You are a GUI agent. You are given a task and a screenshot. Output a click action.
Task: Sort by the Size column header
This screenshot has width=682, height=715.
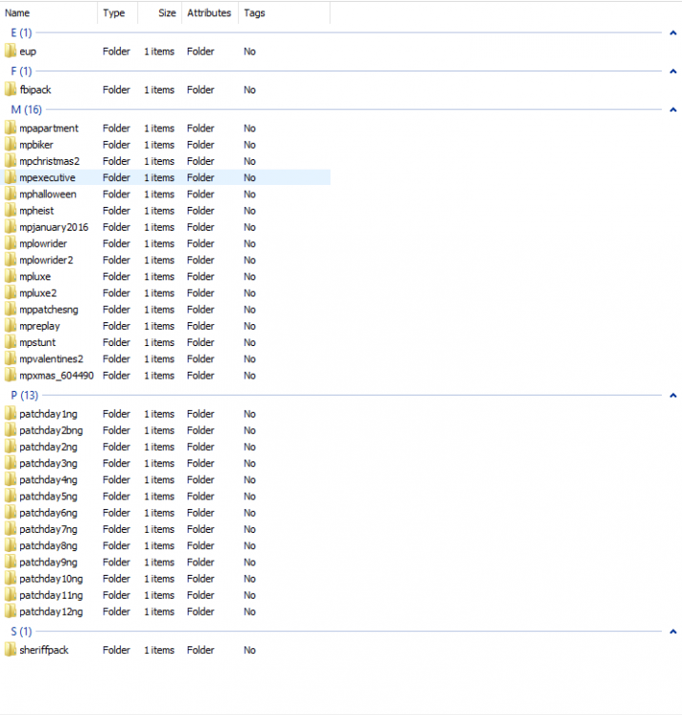click(x=167, y=12)
